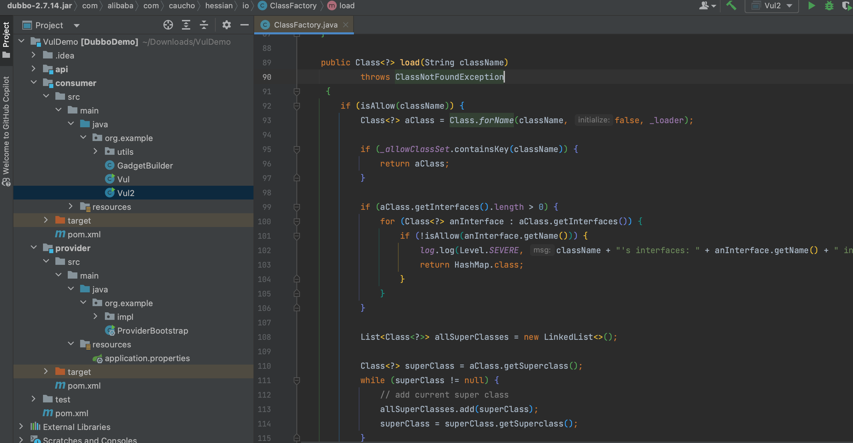Open Project panel settings gear

(226, 25)
